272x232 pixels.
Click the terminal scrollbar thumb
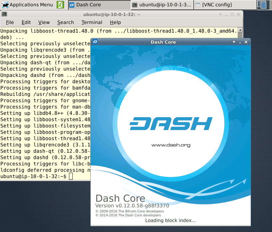(x=240, y=35)
